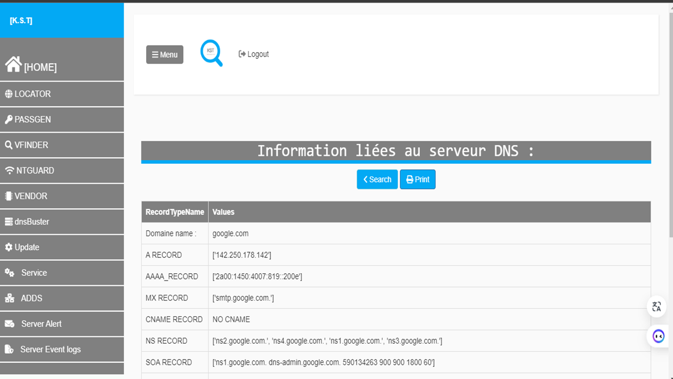Open the Service sidebar entry
The width and height of the screenshot is (673, 379).
[x=34, y=273]
